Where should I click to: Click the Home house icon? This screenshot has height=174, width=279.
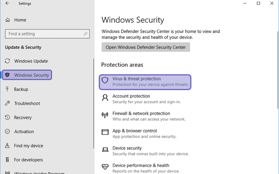[7, 20]
